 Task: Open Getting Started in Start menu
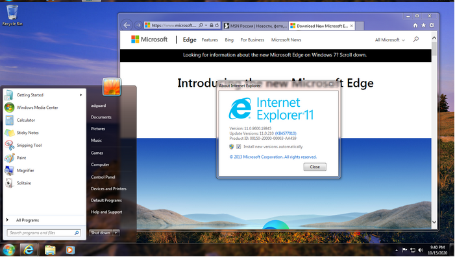point(44,95)
